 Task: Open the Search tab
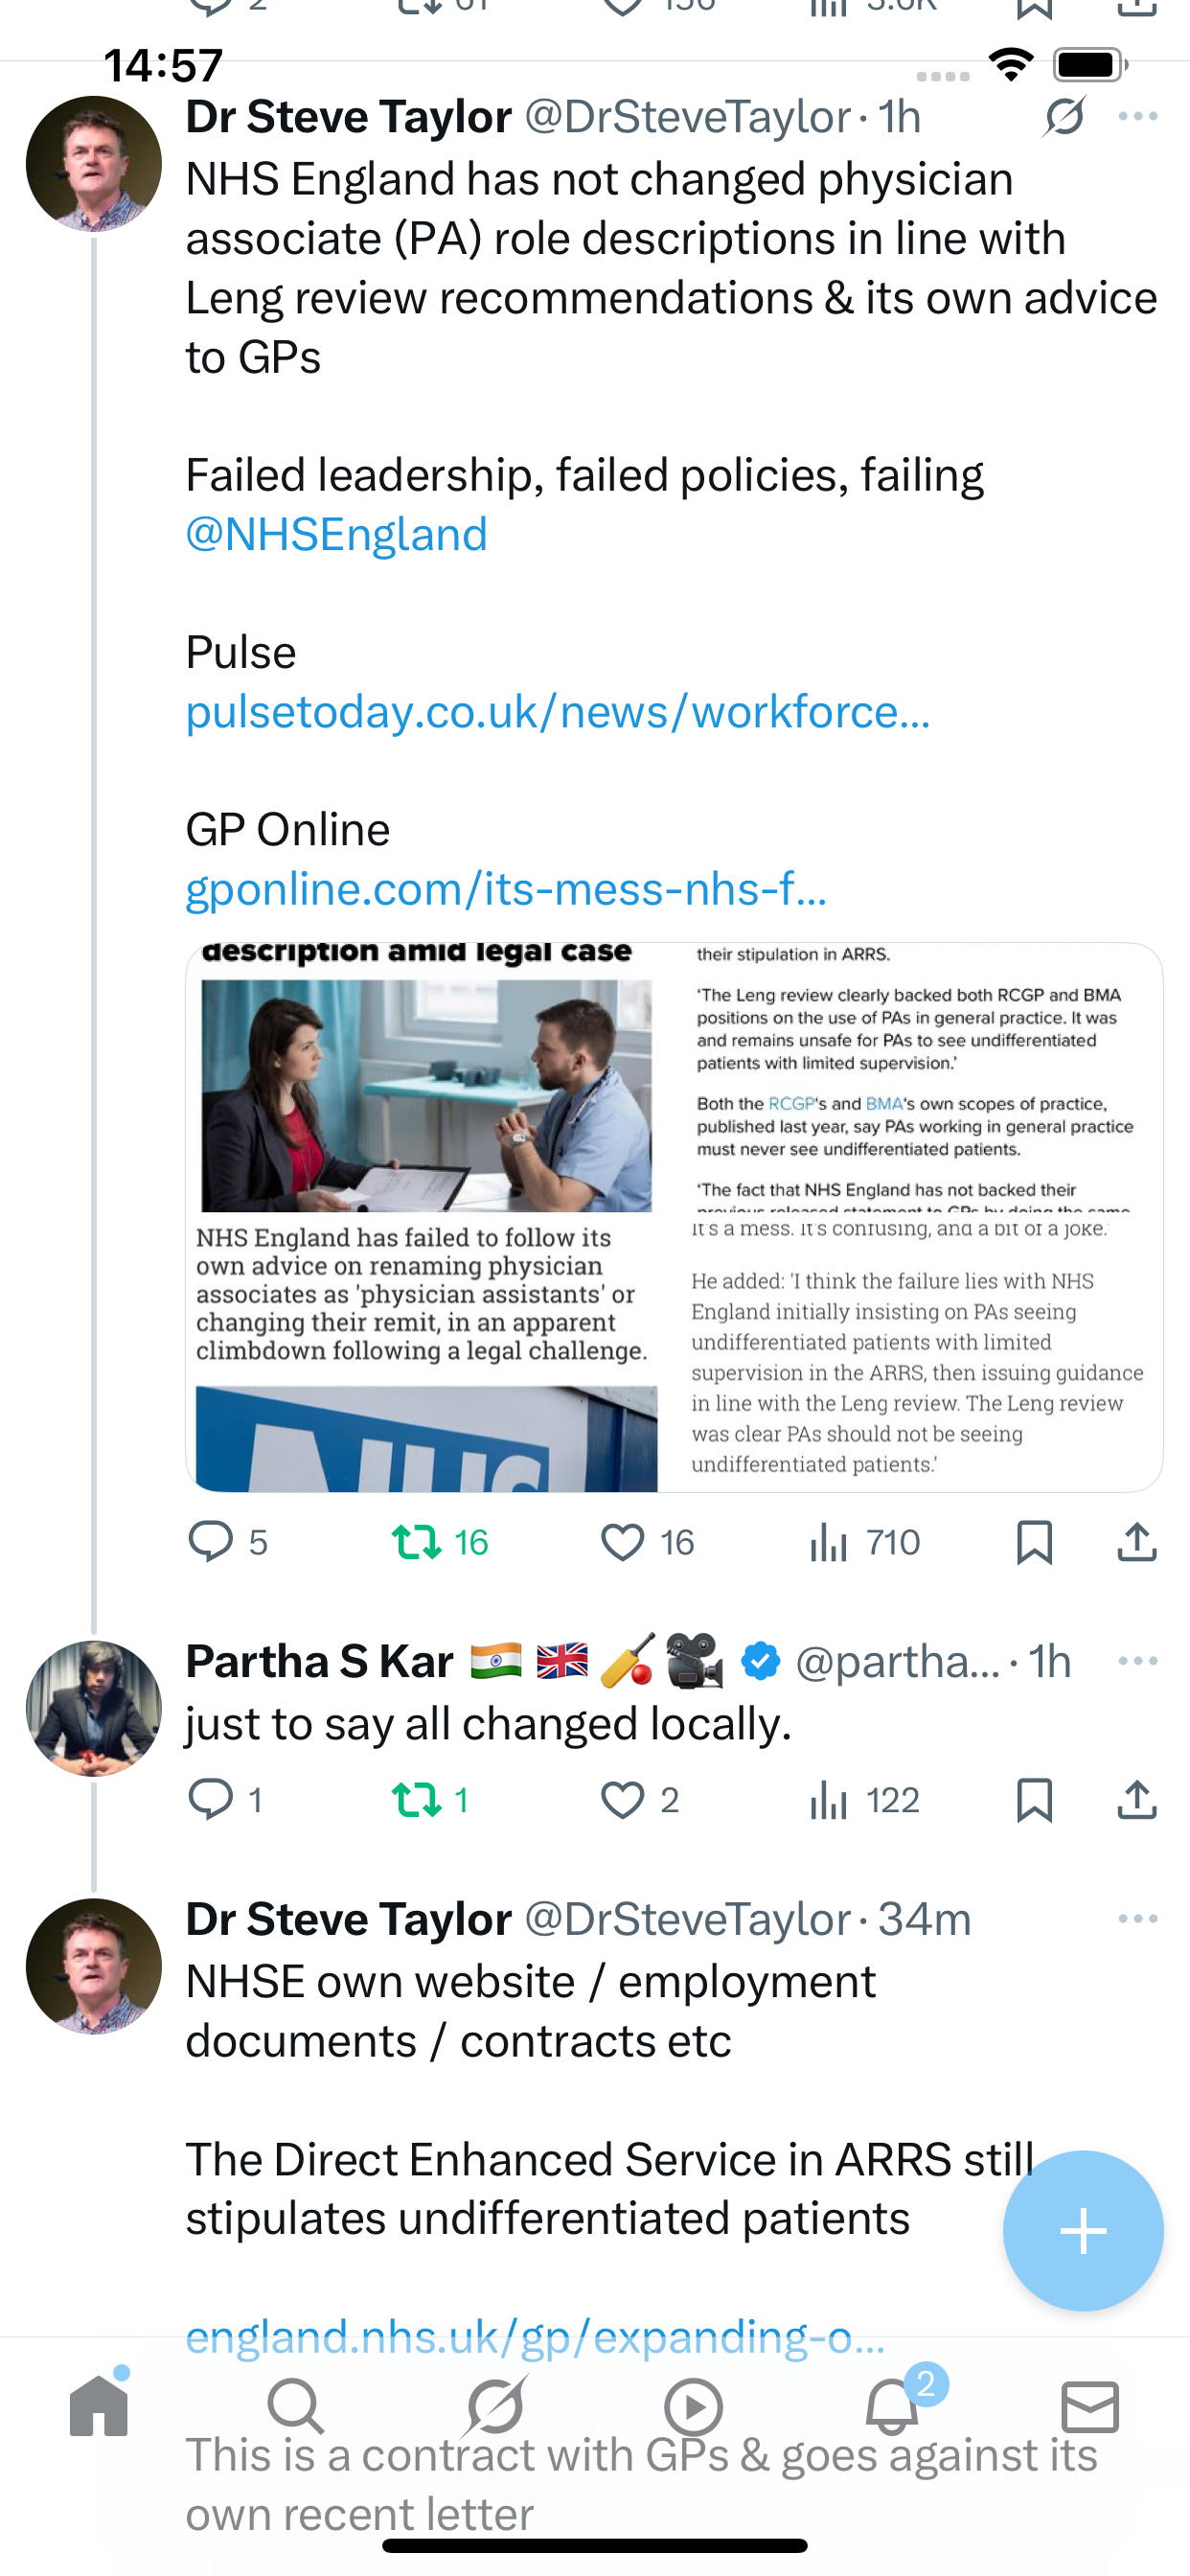click(296, 2405)
